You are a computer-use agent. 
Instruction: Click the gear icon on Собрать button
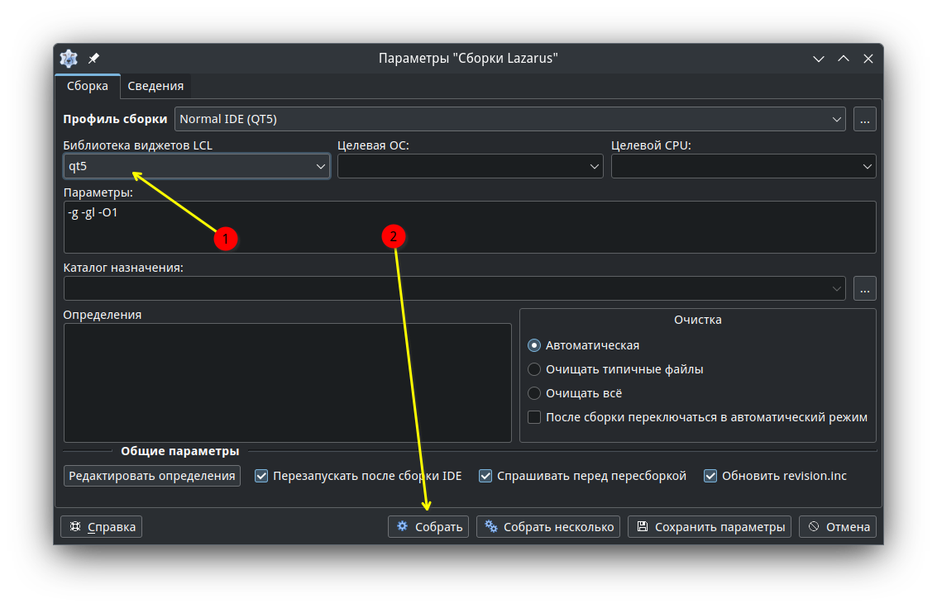point(403,526)
